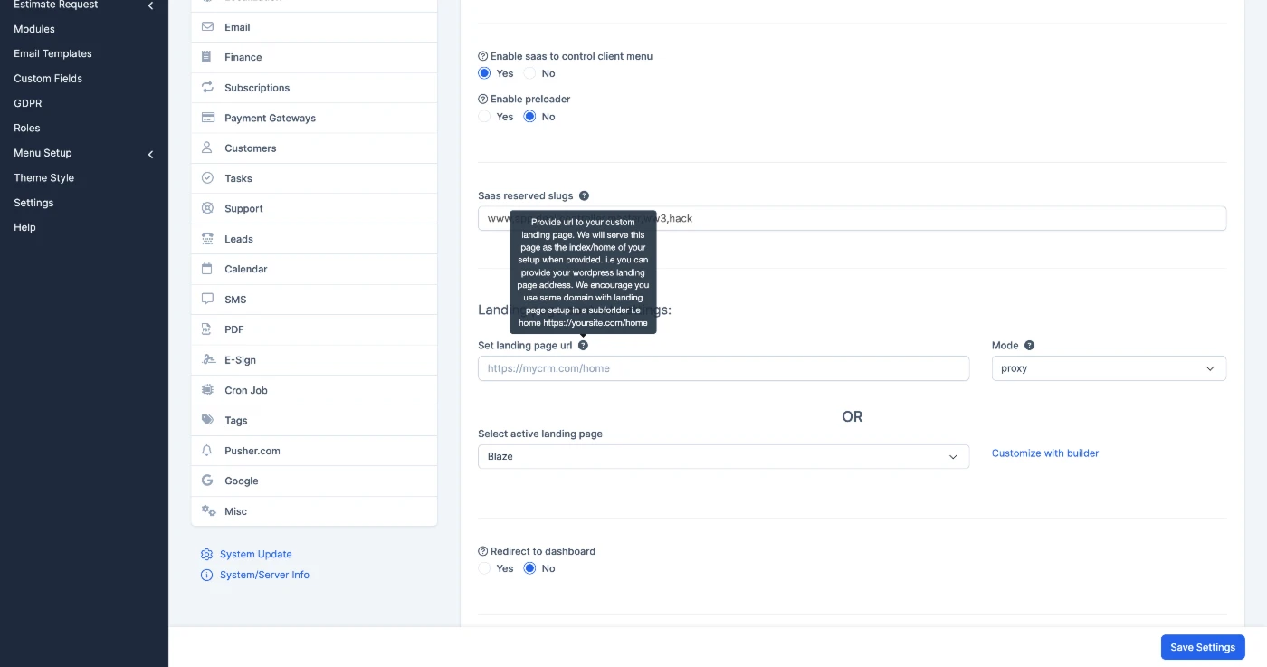Screen dimensions: 1267x667
Task: Click the E-Sign signature icon
Action: [207, 360]
